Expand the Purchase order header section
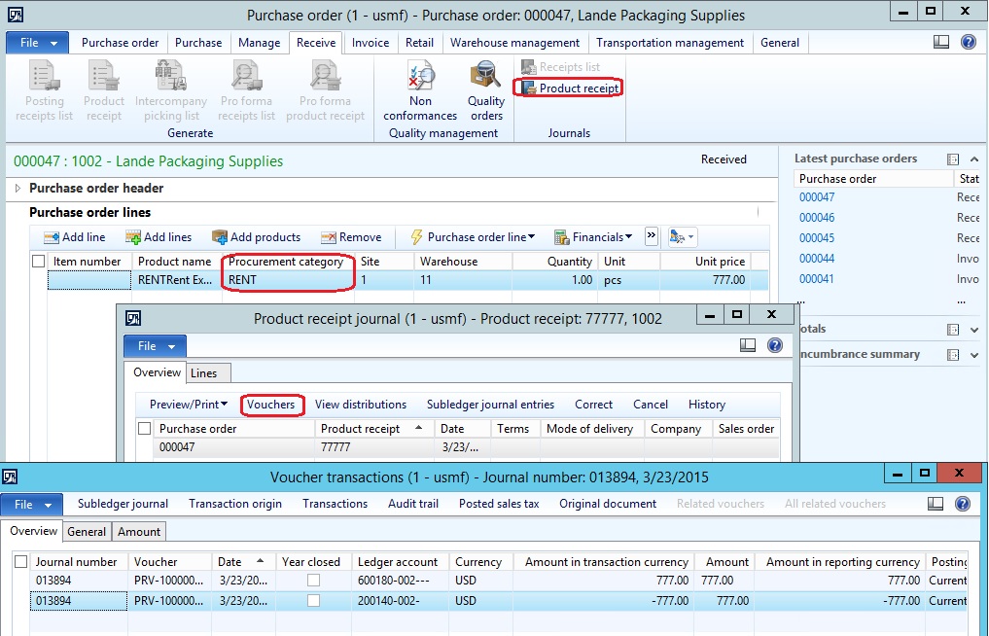 [18, 188]
